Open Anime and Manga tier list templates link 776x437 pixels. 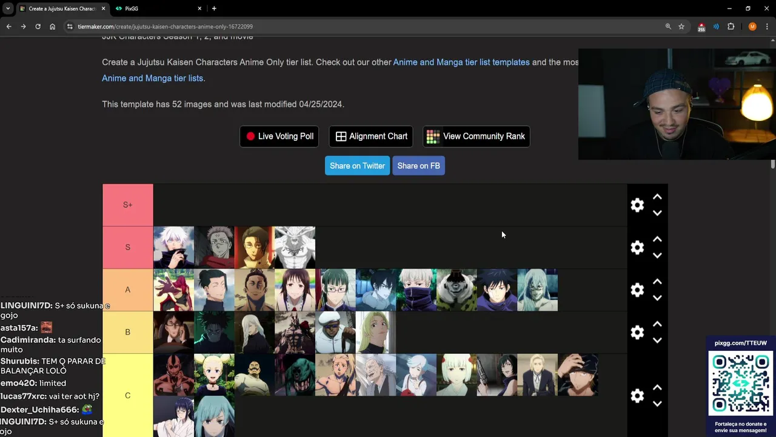[x=461, y=63]
